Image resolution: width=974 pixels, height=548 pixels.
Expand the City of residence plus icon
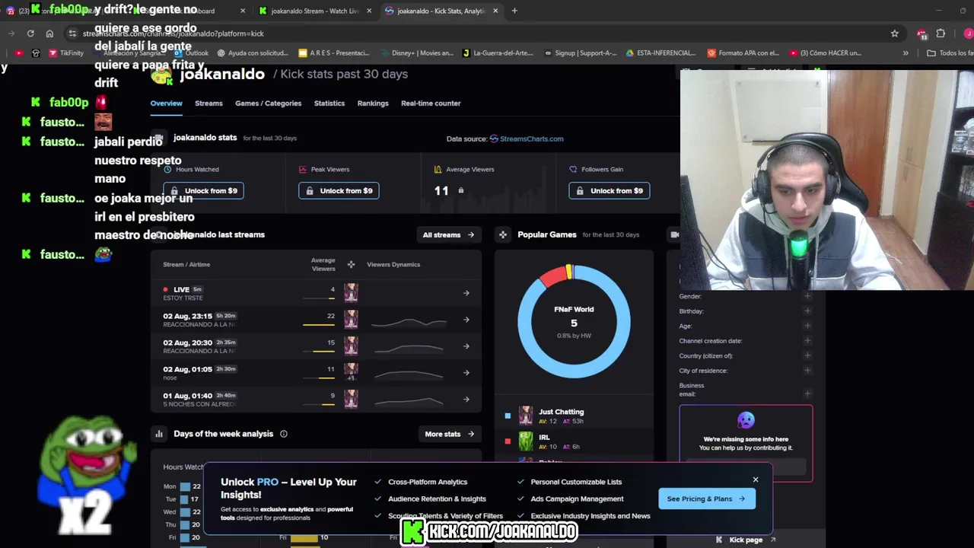[807, 370]
